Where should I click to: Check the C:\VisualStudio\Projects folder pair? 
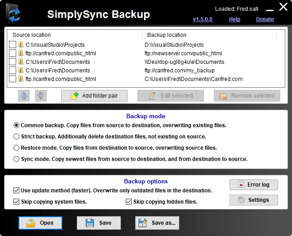click(13, 45)
